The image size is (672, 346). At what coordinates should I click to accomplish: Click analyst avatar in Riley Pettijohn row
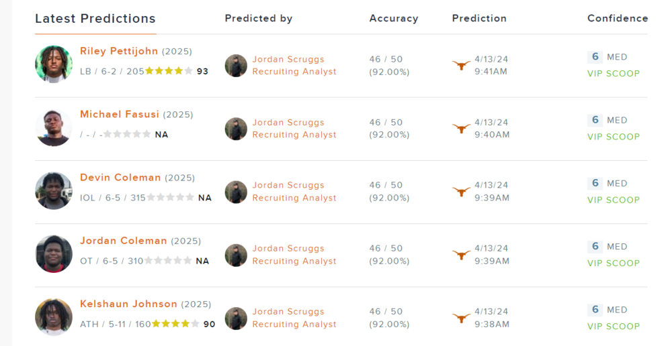click(x=236, y=66)
